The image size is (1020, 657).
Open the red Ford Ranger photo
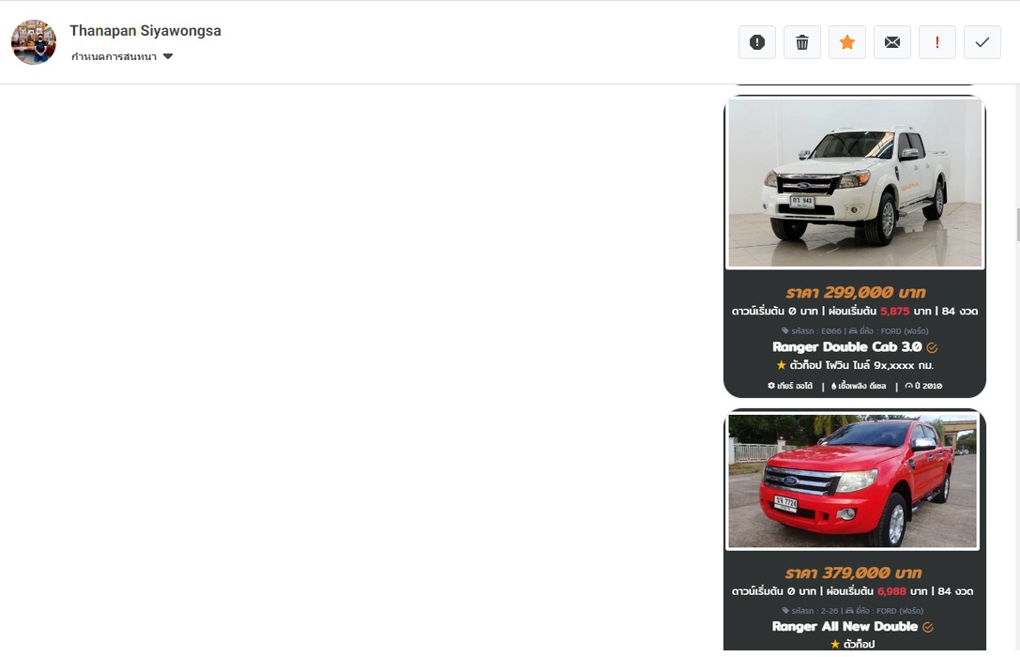853,481
